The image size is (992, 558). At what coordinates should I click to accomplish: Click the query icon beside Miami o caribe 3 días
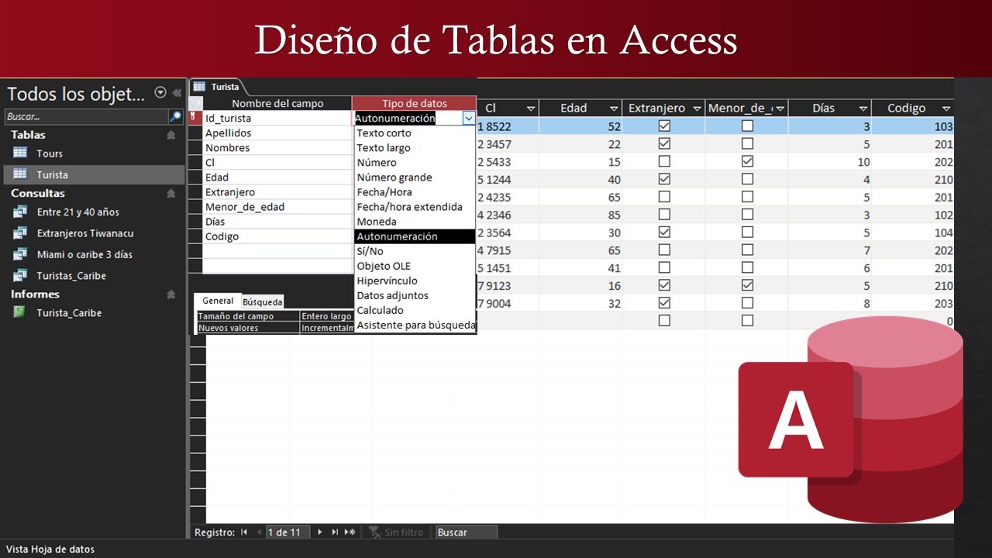click(x=20, y=254)
